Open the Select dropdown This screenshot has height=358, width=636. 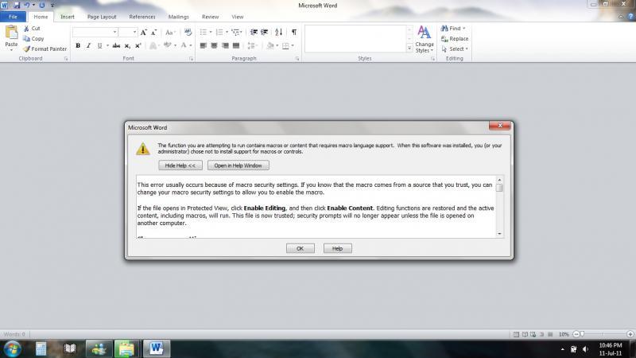tap(467, 49)
